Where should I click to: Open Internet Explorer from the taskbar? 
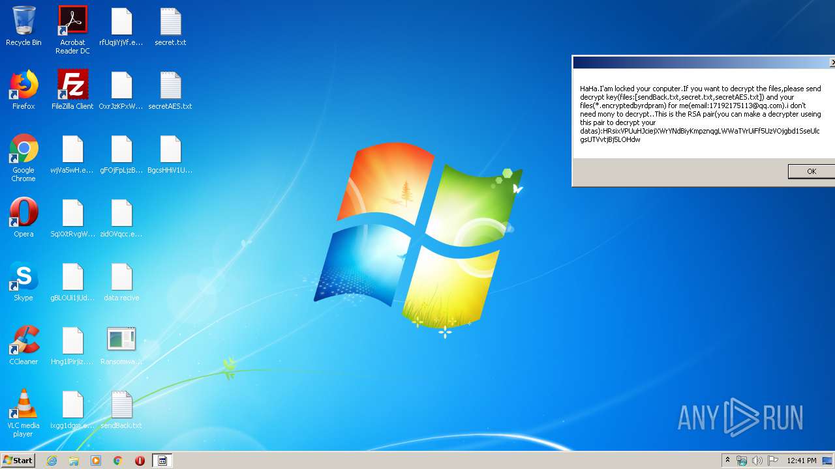click(52, 461)
